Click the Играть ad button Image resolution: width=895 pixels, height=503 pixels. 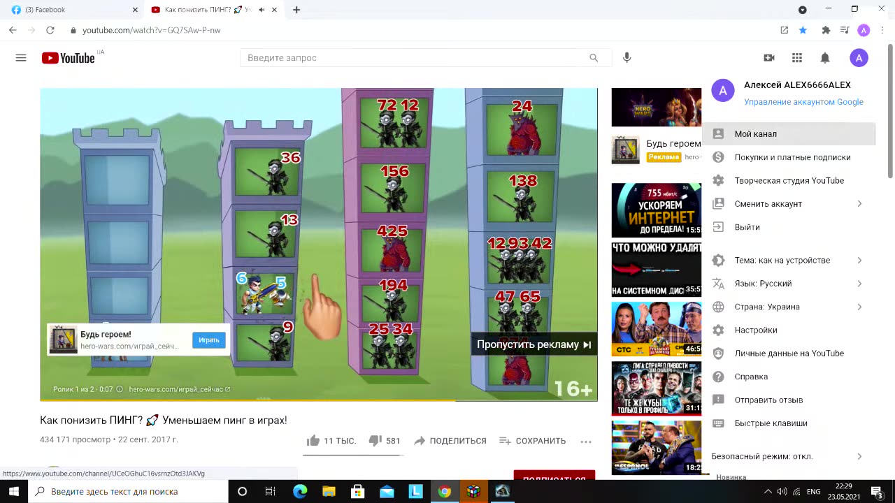point(209,340)
